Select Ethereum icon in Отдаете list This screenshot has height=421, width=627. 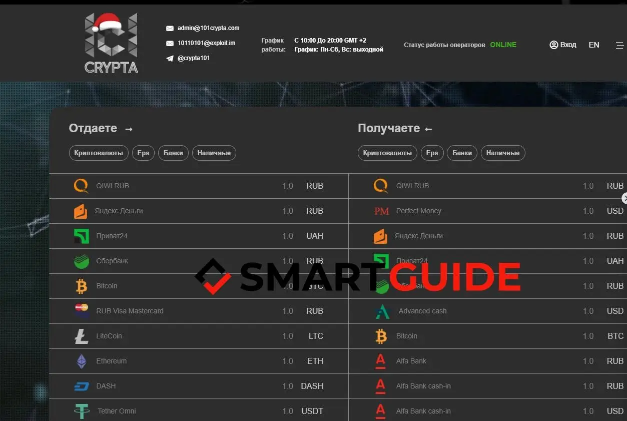click(x=81, y=361)
